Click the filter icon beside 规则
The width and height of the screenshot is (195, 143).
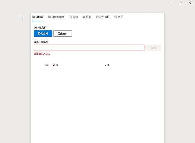(x=70, y=17)
